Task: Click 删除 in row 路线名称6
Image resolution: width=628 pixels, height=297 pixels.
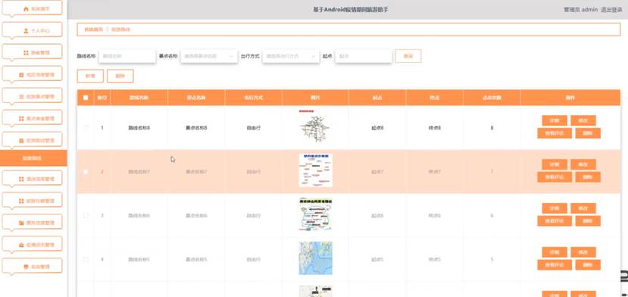Action: click(x=588, y=220)
